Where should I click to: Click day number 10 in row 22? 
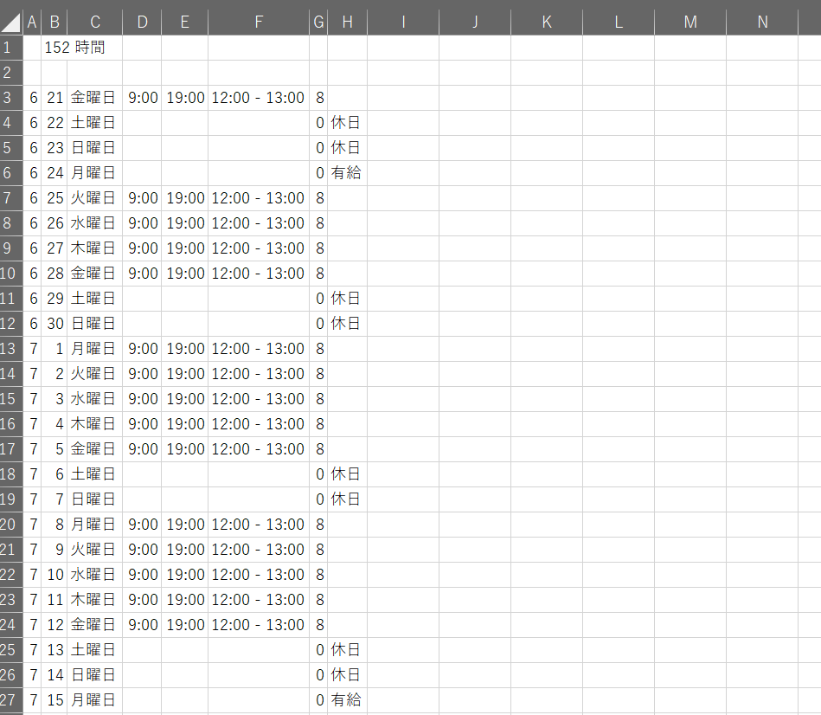tap(55, 575)
